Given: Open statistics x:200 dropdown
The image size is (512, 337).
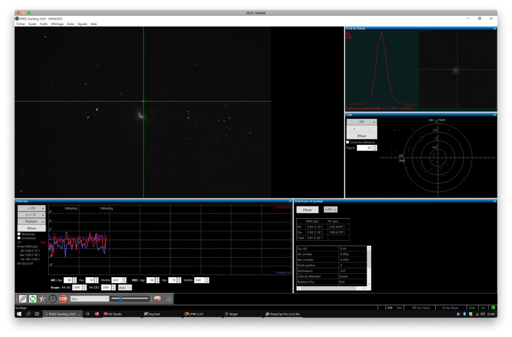Looking at the screenshot, I should pos(330,209).
